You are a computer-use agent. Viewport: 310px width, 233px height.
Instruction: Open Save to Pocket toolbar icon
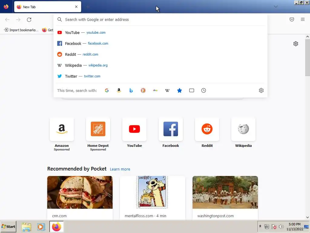tap(292, 19)
